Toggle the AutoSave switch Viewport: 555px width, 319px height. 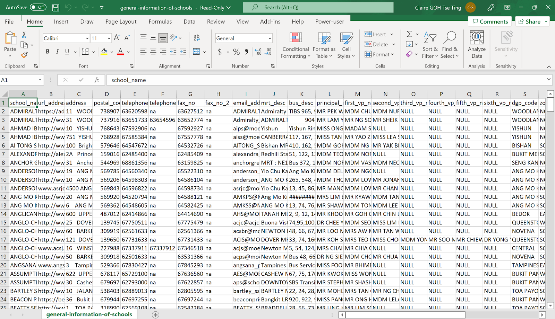click(38, 7)
